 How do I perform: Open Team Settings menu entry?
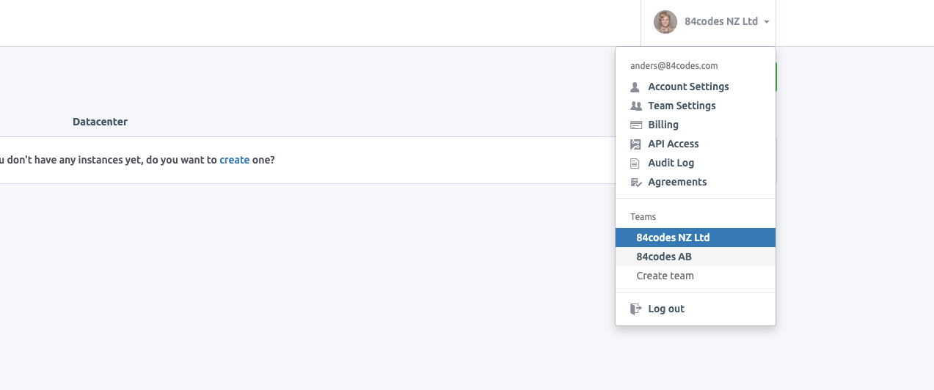(x=682, y=106)
